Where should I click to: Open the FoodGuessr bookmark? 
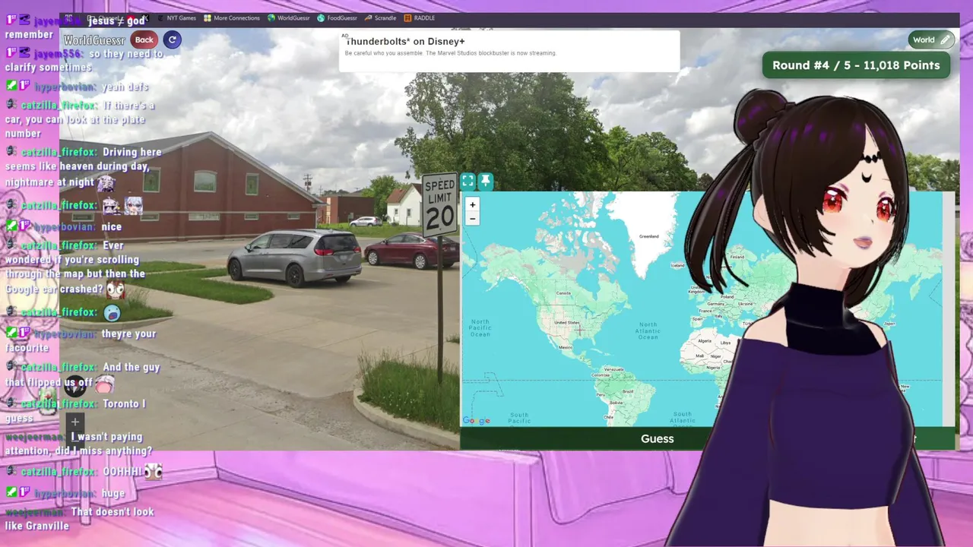[x=337, y=18]
